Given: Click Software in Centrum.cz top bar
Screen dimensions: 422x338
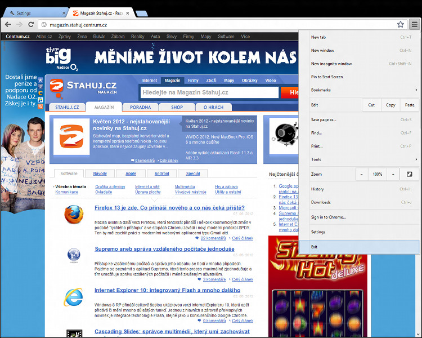Looking at the screenshot, I should (226, 37).
